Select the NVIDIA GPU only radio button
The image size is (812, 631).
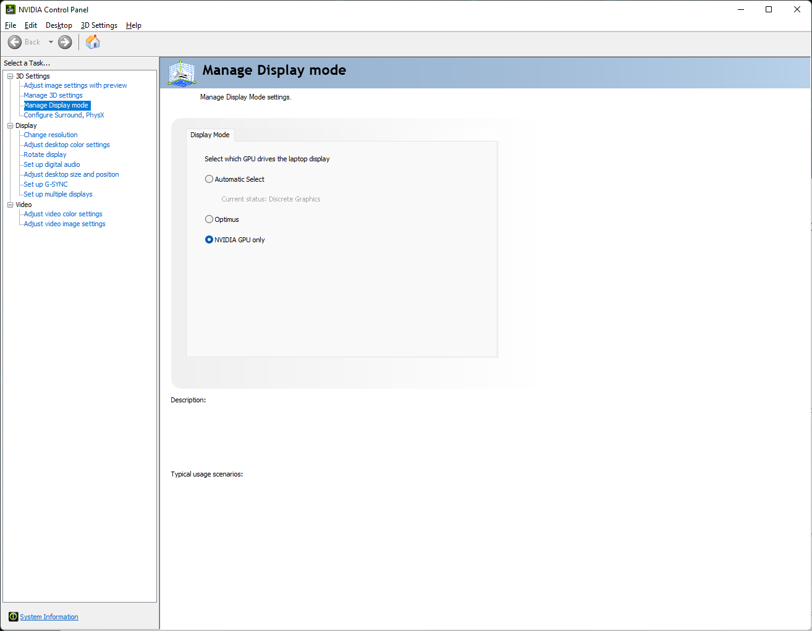point(209,240)
